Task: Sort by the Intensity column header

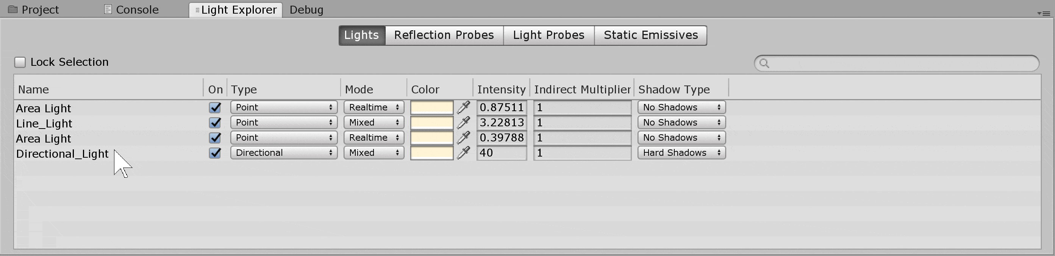Action: click(x=501, y=90)
